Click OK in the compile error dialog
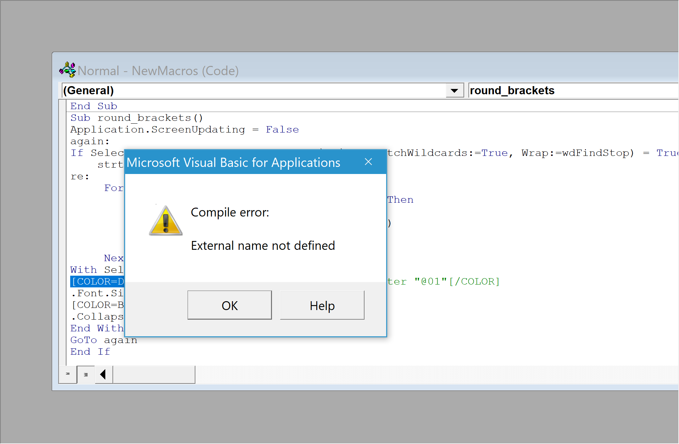The width and height of the screenshot is (679, 444). (x=229, y=305)
